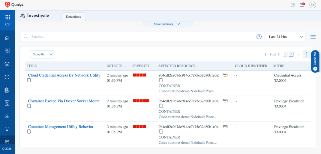Image resolution: width=321 pixels, height=154 pixels.
Task: Click AWS icon in Container Escape row
Action: [225, 101]
